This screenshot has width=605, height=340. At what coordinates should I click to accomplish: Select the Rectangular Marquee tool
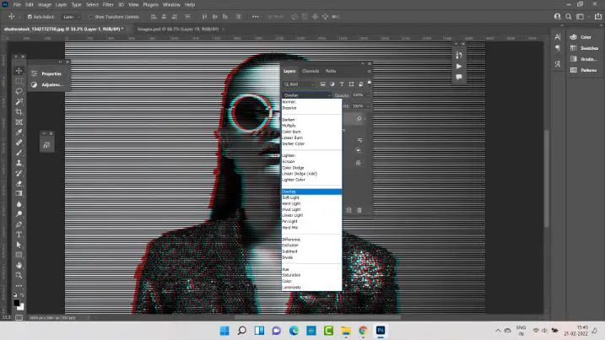point(19,81)
